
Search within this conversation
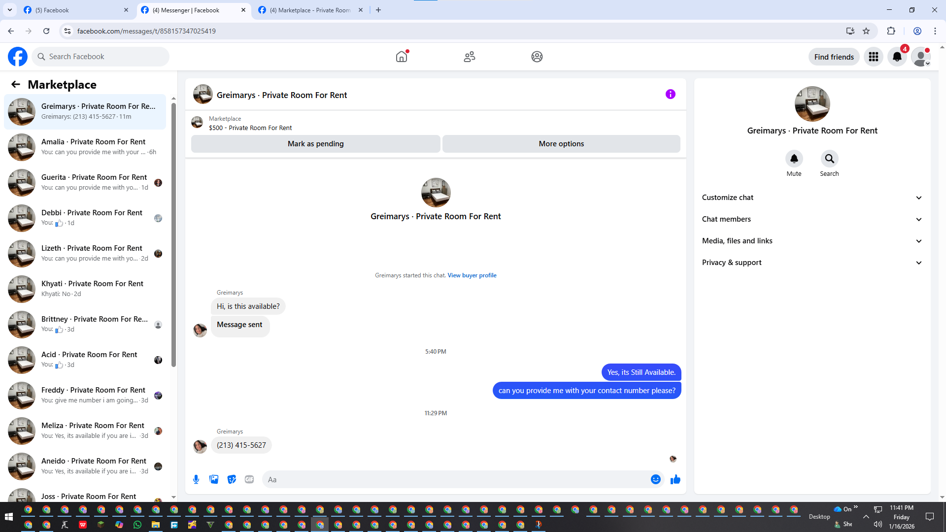pos(829,159)
